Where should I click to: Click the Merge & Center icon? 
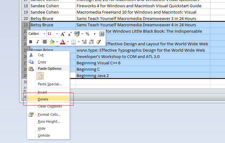102,34
